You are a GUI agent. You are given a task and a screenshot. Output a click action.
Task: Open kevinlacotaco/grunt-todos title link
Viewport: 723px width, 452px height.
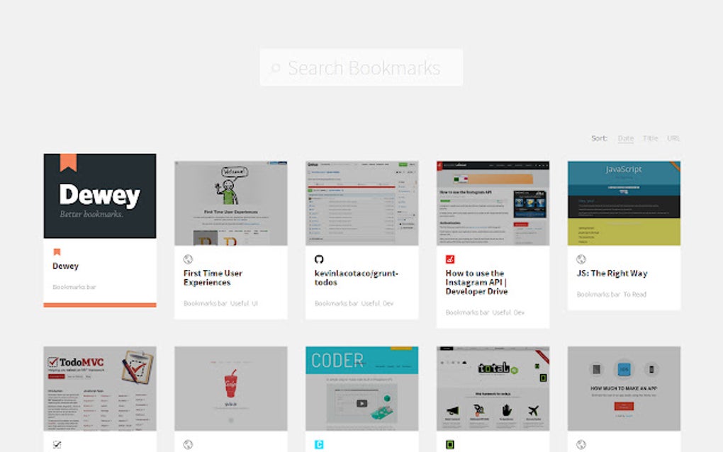click(x=357, y=278)
